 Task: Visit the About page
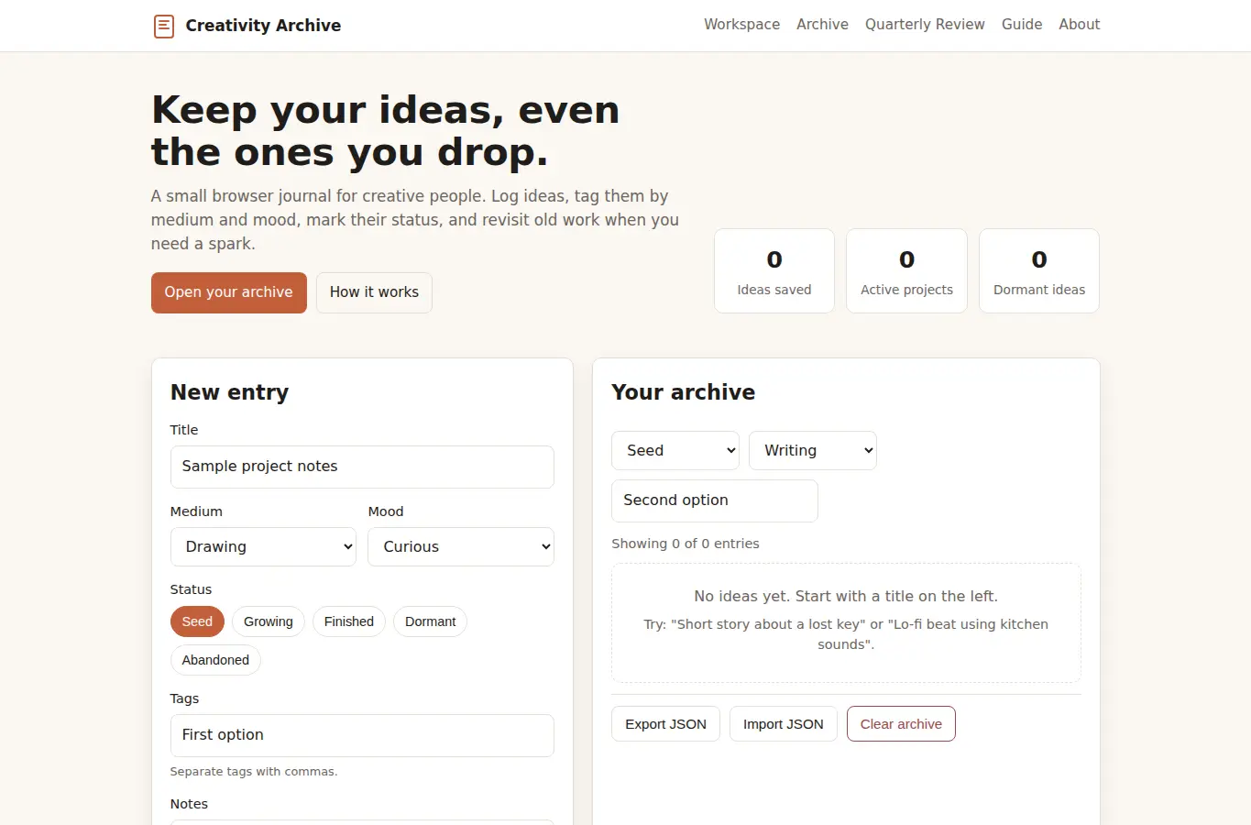(x=1079, y=25)
